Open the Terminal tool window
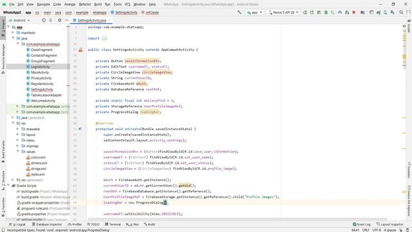412x232 pixels. (113, 224)
